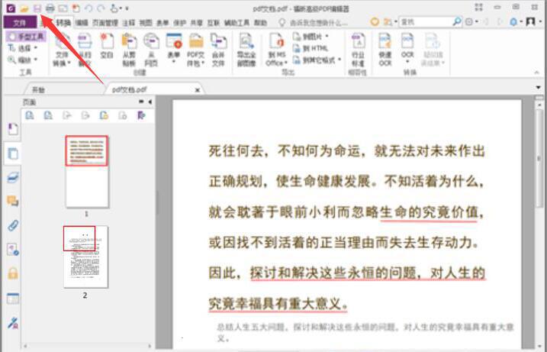Screen dimensions: 547x352
Task: Click the notification bell icon
Action: (x=513, y=22)
